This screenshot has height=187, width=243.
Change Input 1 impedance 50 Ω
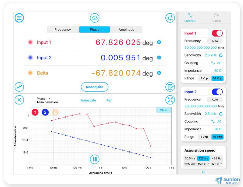tap(218, 71)
